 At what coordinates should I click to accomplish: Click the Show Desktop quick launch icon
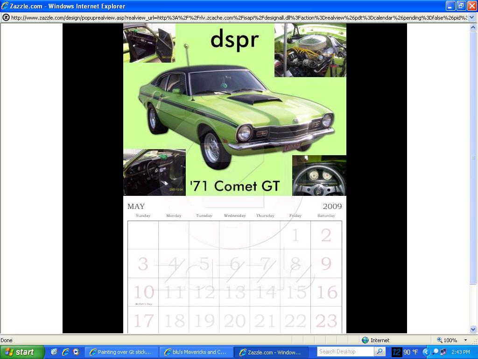tap(54, 352)
